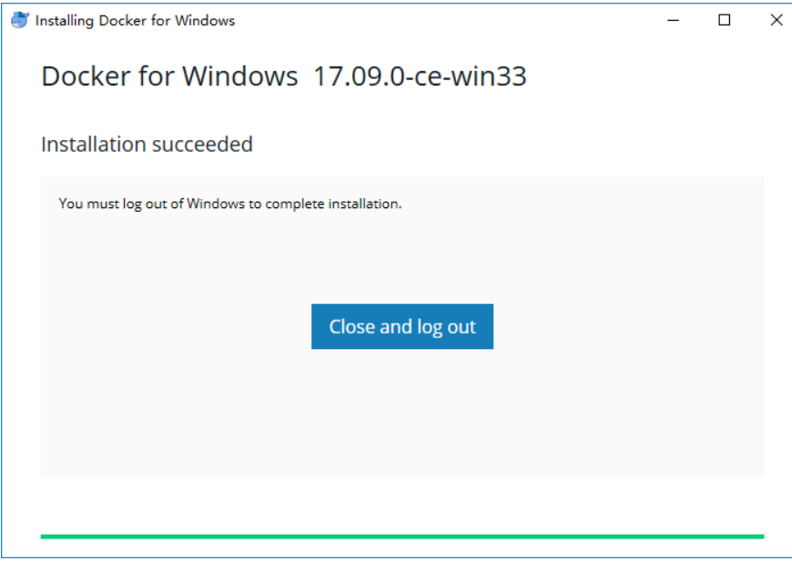Select the Installation succeeded status text
Screen dimensions: 792x561
pos(147,145)
